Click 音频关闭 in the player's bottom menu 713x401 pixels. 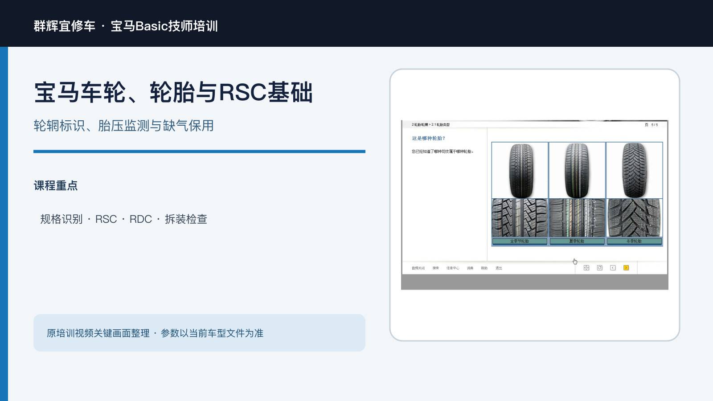point(418,268)
